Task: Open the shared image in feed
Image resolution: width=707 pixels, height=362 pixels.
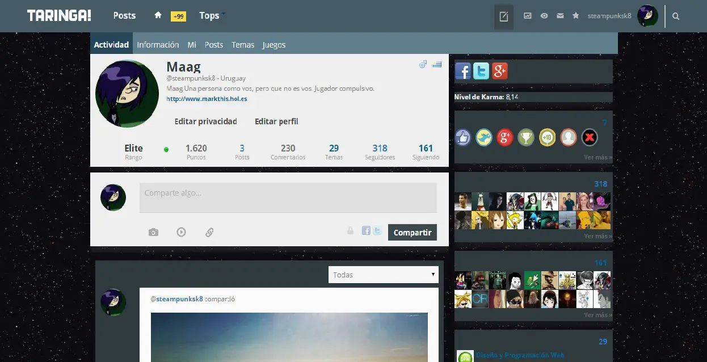Action: [289, 337]
